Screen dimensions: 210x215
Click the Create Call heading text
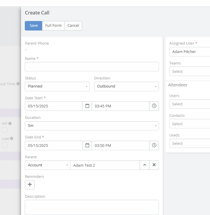37,13
